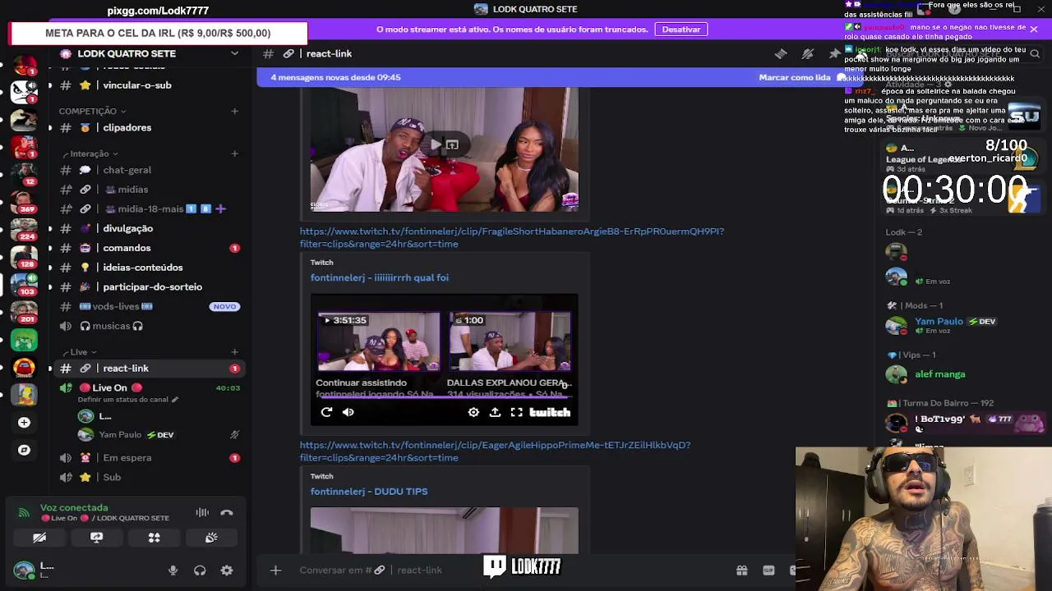Open Twitch player settings gear
Viewport: 1052px width, 591px height.
point(473,413)
